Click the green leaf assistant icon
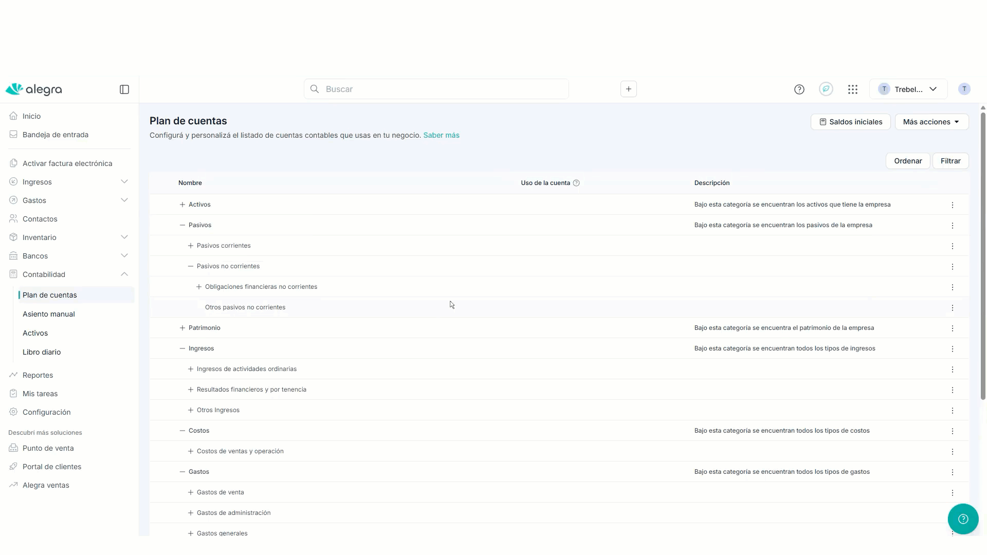Viewport: 987px width, 555px height. pyautogui.click(x=826, y=89)
